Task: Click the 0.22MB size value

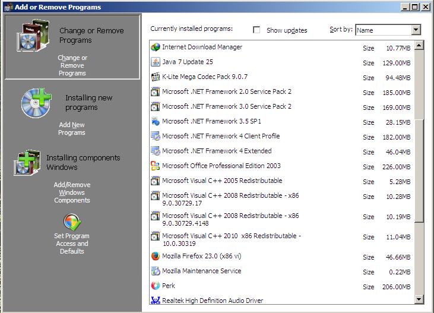Action: [400, 272]
